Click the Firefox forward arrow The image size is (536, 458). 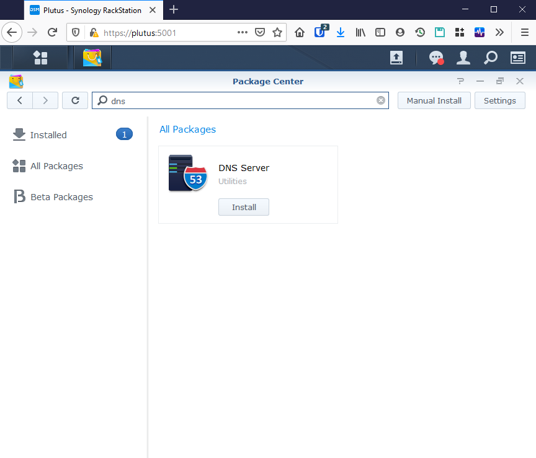tap(32, 32)
